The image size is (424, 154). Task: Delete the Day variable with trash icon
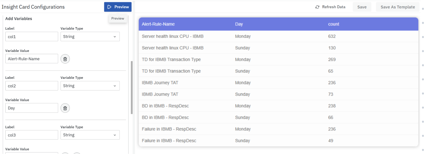click(x=65, y=108)
